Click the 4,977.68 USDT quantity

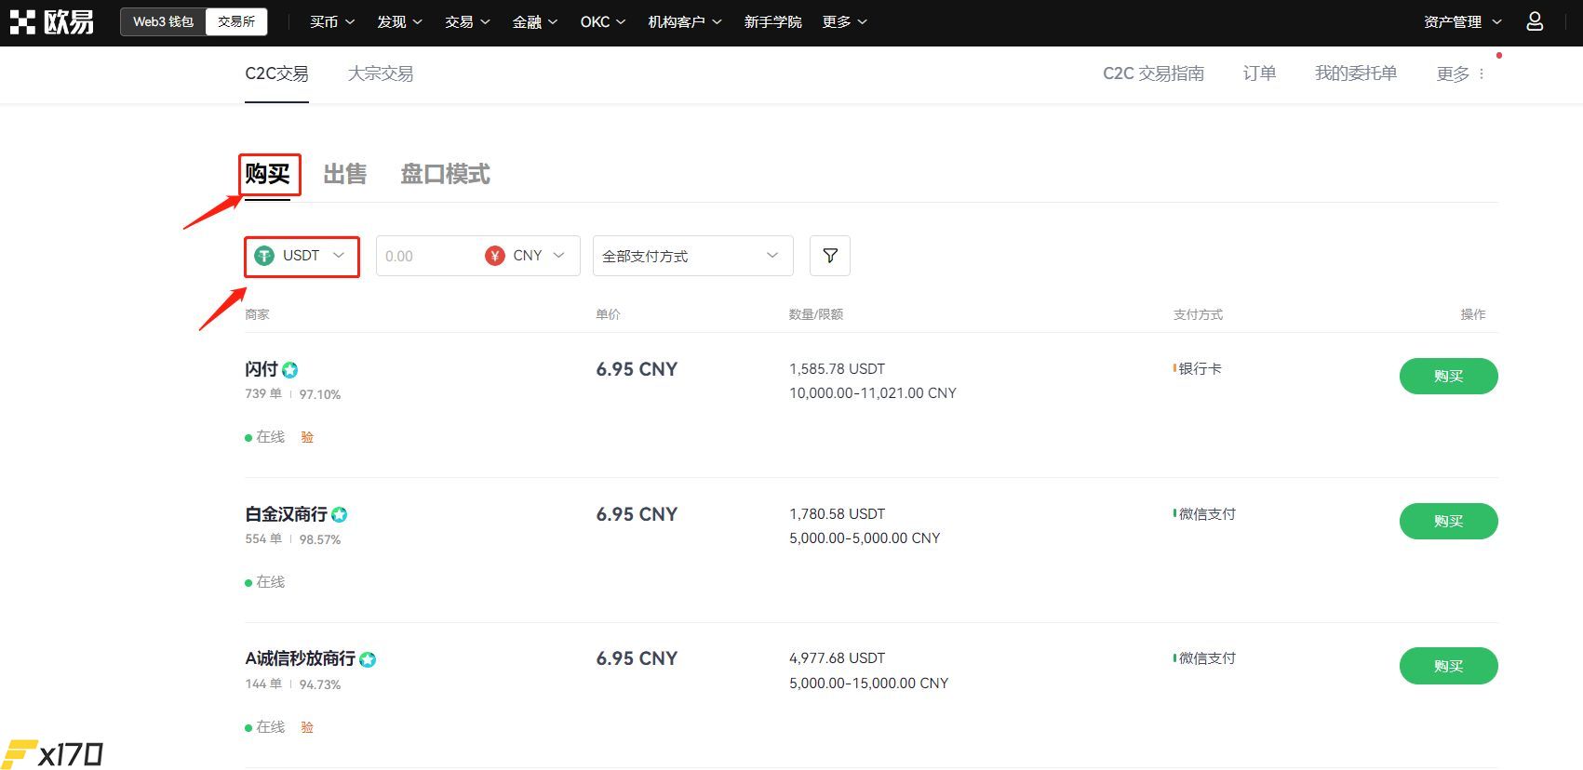(838, 658)
